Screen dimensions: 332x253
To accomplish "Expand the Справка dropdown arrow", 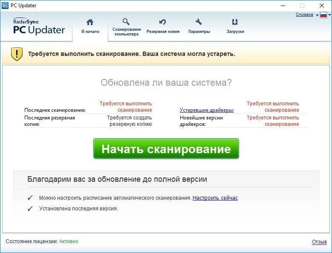I will click(317, 15).
